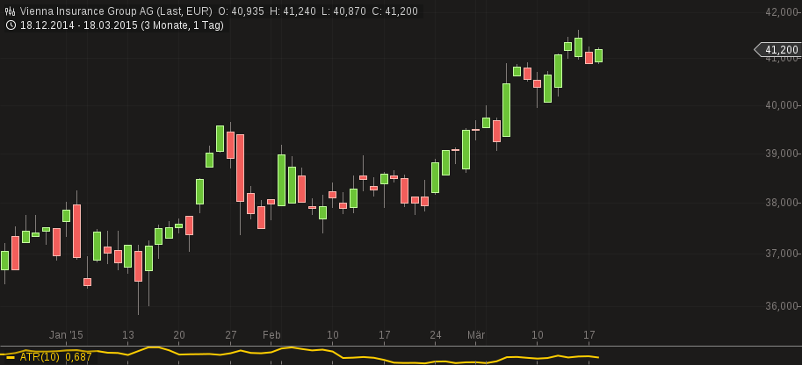
Task: Click the 39,000 price axis label
Action: click(783, 154)
